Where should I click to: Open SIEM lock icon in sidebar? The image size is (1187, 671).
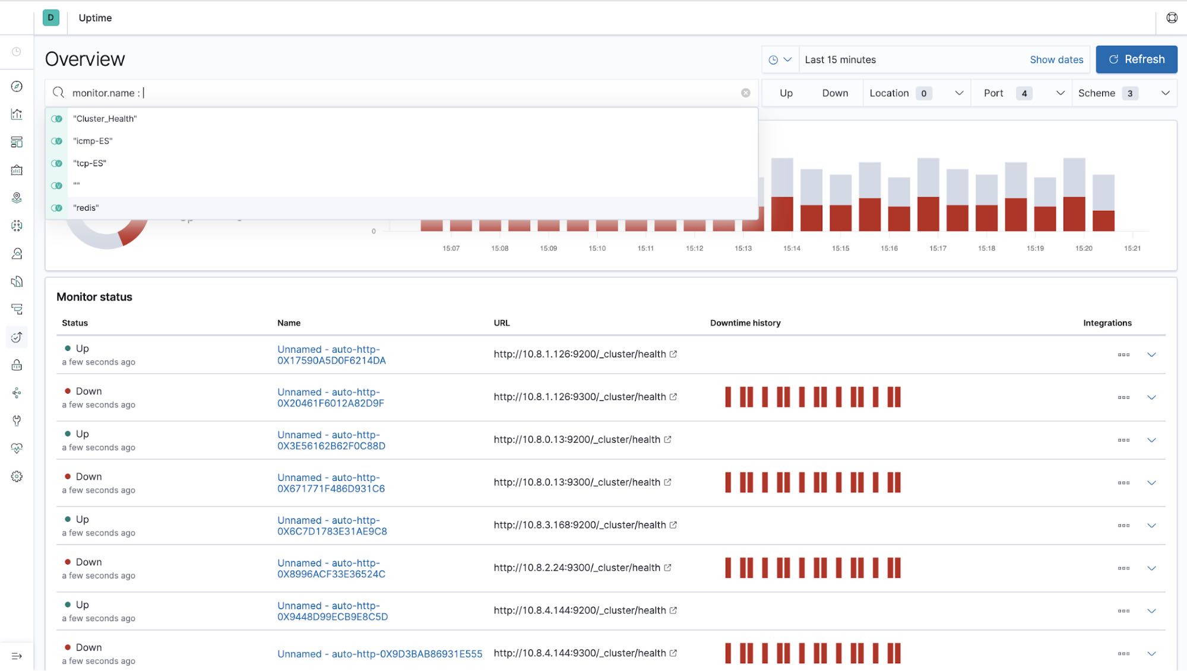point(17,365)
